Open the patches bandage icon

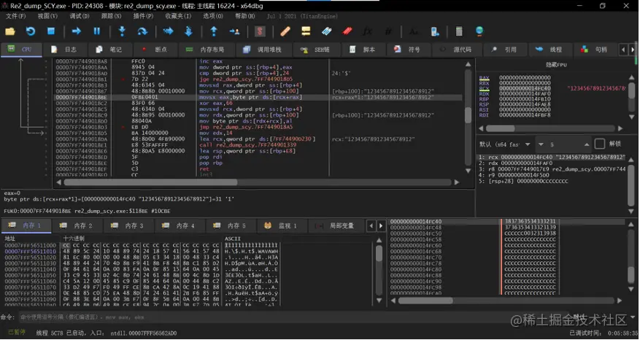pyautogui.click(x=285, y=31)
